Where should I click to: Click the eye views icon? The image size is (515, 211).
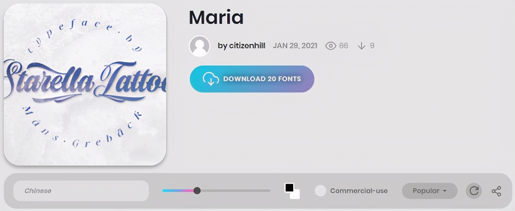[330, 46]
